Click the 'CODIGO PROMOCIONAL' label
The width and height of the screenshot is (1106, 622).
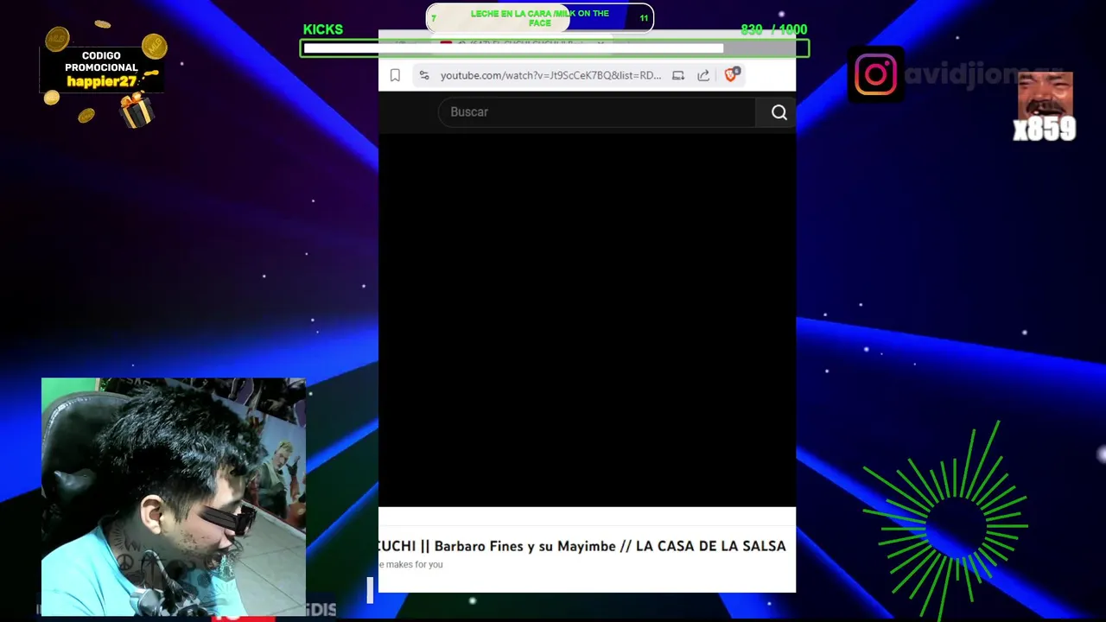coord(101,61)
